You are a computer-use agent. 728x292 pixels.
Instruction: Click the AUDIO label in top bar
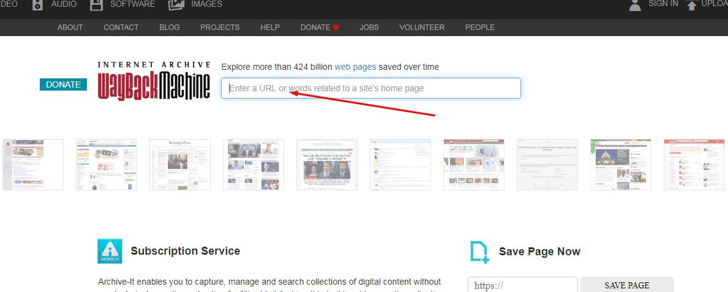click(x=64, y=4)
